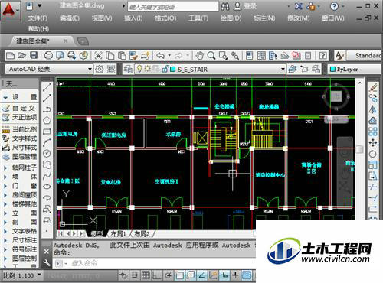The width and height of the screenshot is (383, 283).
Task: Open the 编辑(E) menu
Action: click(69, 18)
